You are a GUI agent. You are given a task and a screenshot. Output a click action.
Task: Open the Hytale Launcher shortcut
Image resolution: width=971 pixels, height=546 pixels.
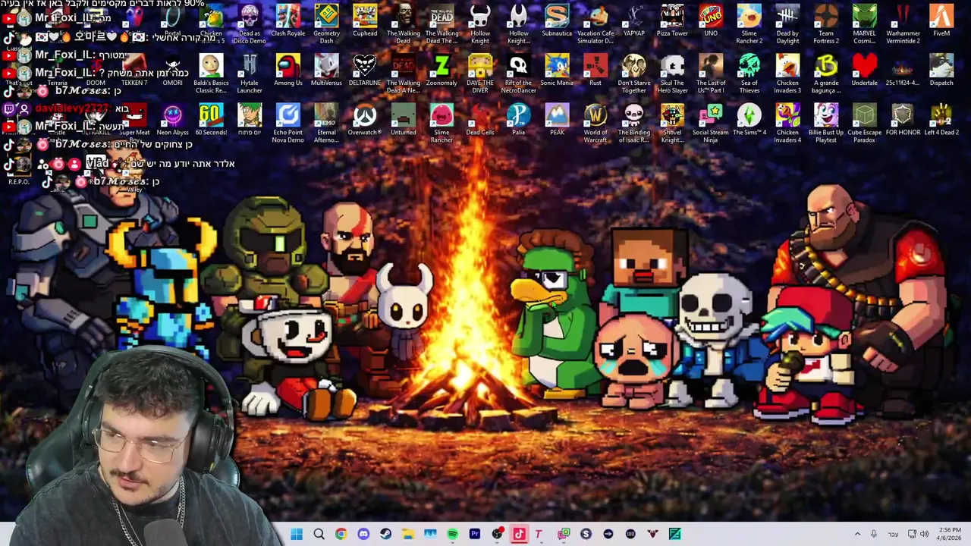pos(250,74)
